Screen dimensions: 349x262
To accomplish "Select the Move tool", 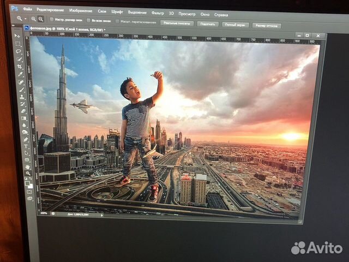I will tap(17, 36).
